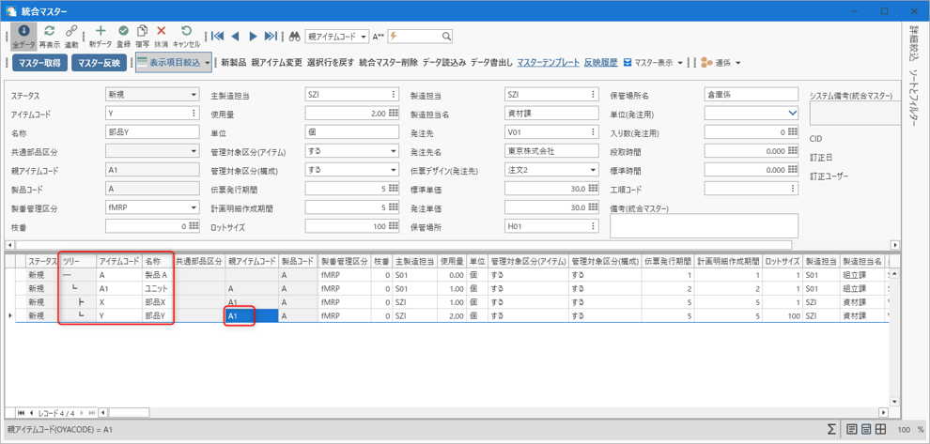Screen dimensions: 930x444
Task: Toggle the 表示項目絞込 filter button
Action: coord(176,63)
